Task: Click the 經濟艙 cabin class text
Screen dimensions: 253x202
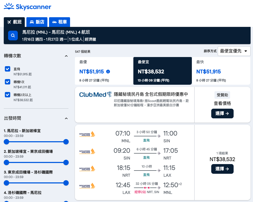Action: coord(90,39)
